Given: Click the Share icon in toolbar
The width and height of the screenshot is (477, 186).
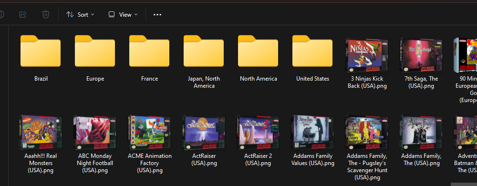Looking at the screenshot, I should coord(23,14).
